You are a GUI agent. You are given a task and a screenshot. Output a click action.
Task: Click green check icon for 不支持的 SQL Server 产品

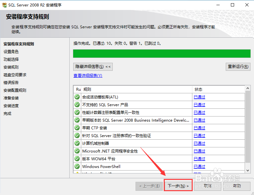click(x=77, y=105)
